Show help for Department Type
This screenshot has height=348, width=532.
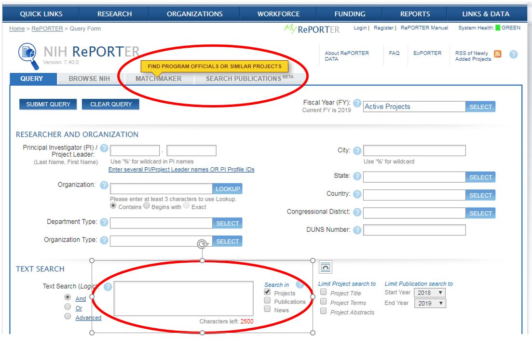click(104, 222)
